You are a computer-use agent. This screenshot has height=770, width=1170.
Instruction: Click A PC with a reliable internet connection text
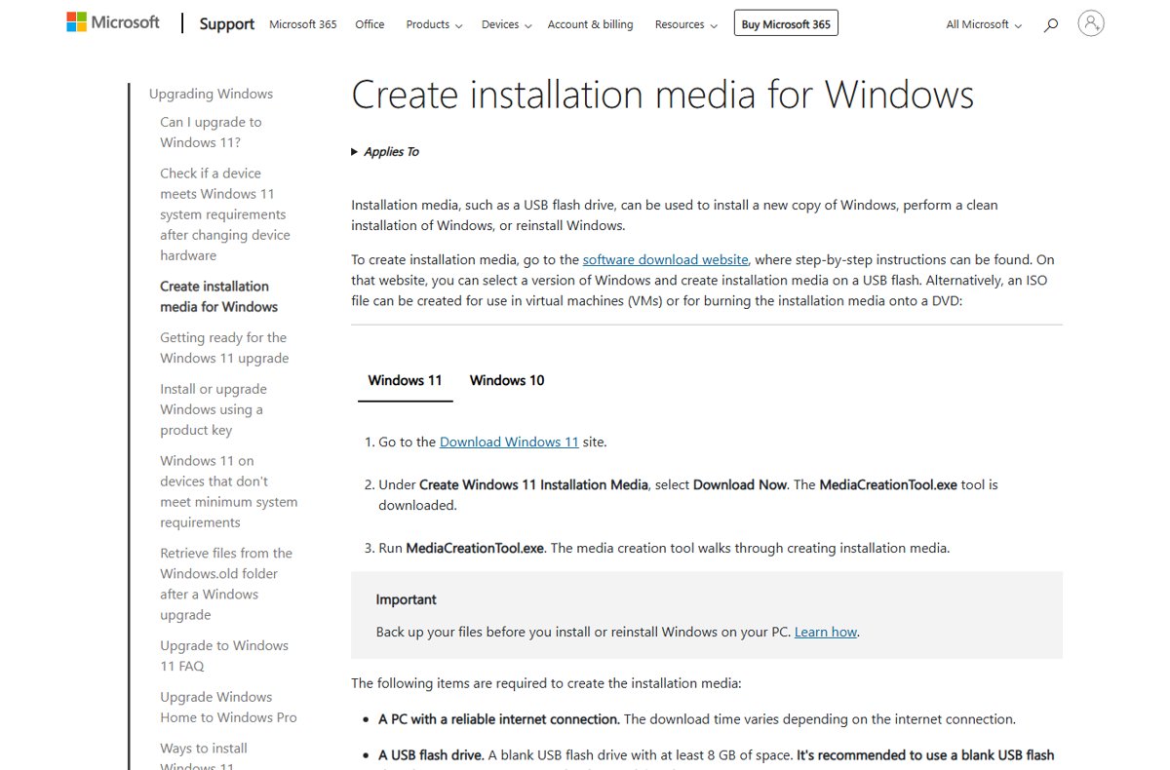coord(499,719)
